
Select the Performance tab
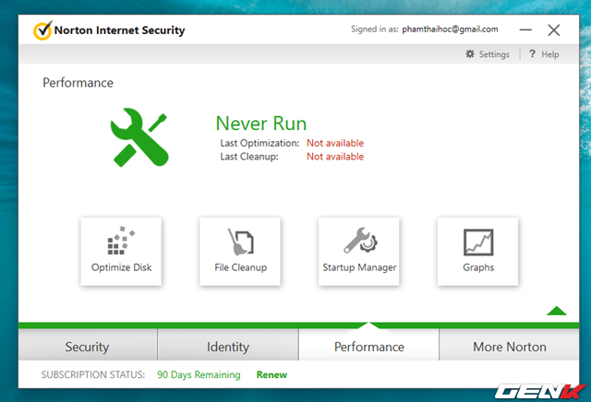(369, 345)
